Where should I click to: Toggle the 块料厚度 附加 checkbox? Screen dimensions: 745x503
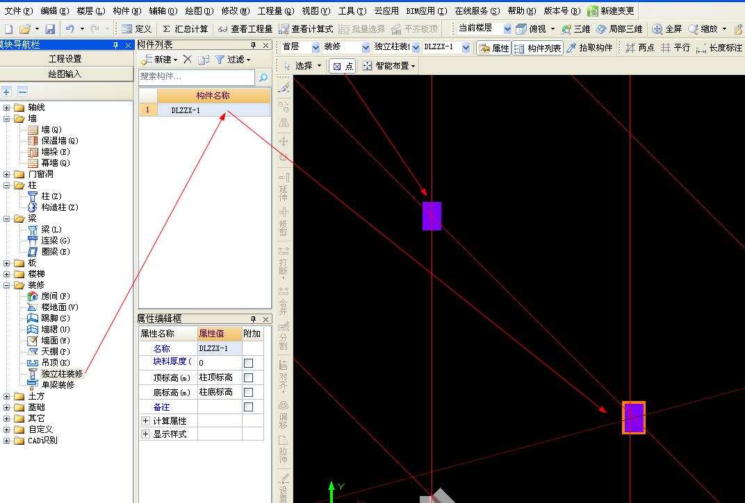[x=248, y=363]
